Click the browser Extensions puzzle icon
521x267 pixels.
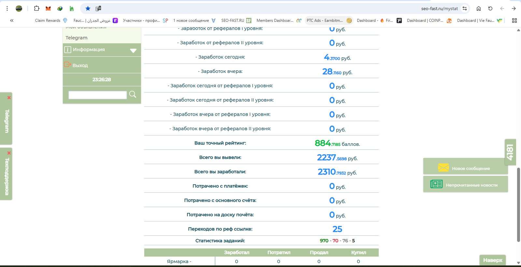click(x=36, y=8)
